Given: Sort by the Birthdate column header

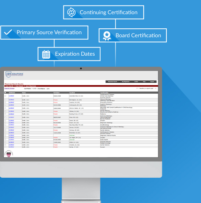Looking at the screenshot, I should tap(57, 93).
